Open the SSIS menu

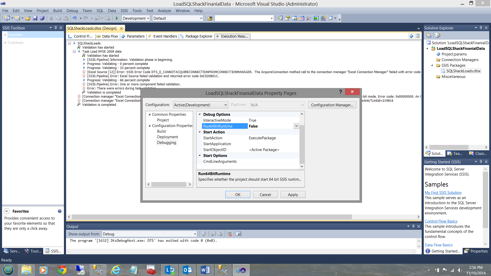[124, 11]
